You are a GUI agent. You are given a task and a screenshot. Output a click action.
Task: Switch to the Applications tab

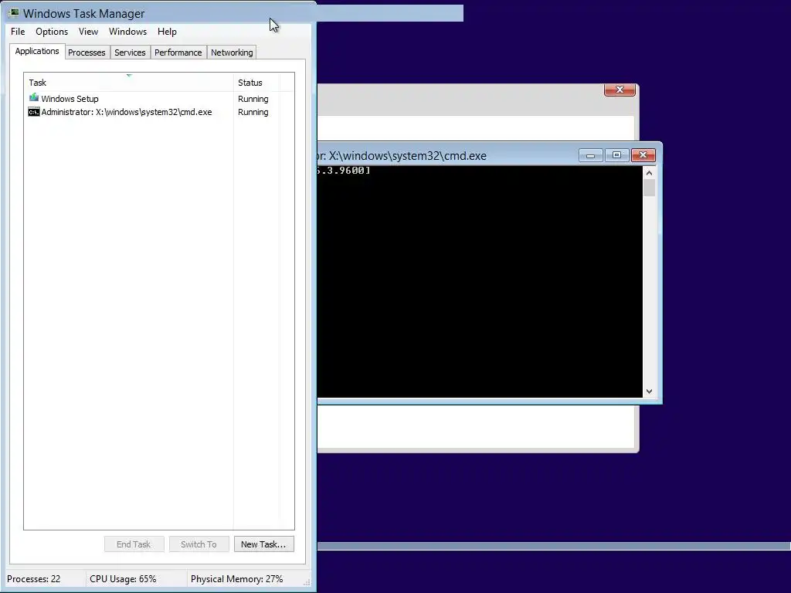pyautogui.click(x=37, y=52)
